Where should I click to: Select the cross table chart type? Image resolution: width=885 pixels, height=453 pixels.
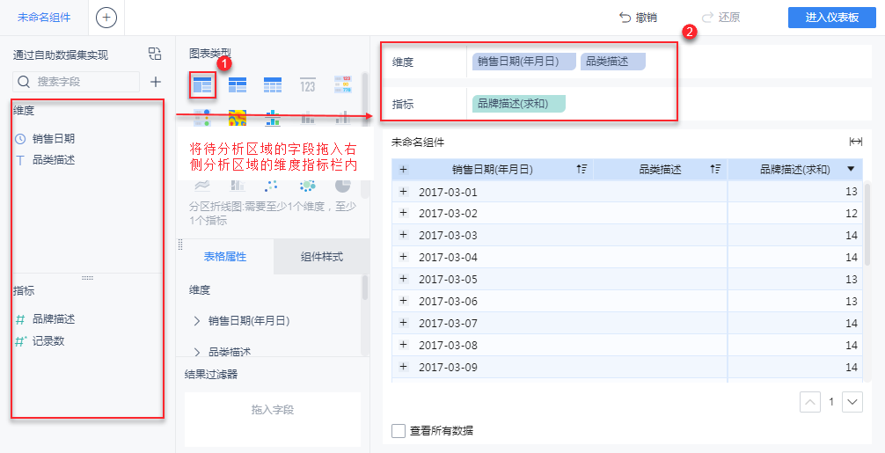[x=238, y=85]
